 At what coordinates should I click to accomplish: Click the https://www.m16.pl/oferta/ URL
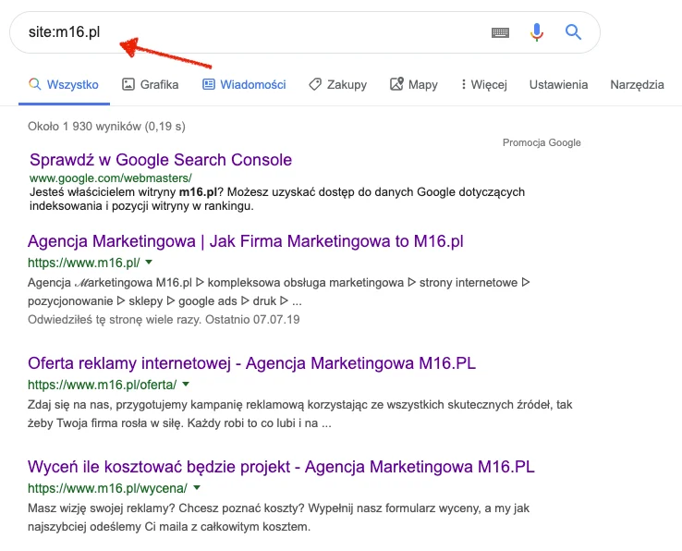click(x=103, y=385)
